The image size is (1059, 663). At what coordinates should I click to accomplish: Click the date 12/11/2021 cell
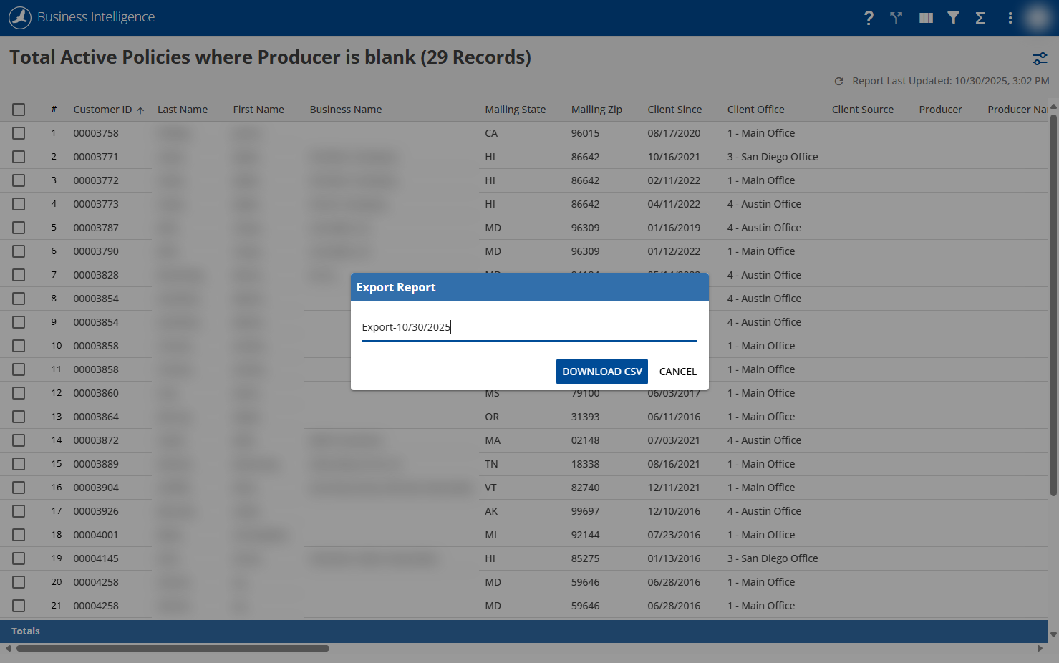(x=674, y=488)
